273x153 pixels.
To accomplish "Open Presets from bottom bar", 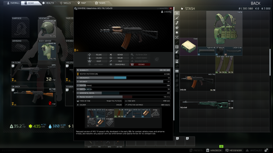I will pos(196,150).
